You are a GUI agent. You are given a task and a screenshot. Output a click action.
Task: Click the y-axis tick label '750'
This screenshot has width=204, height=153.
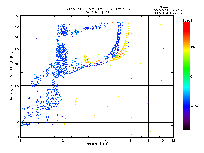(17, 16)
